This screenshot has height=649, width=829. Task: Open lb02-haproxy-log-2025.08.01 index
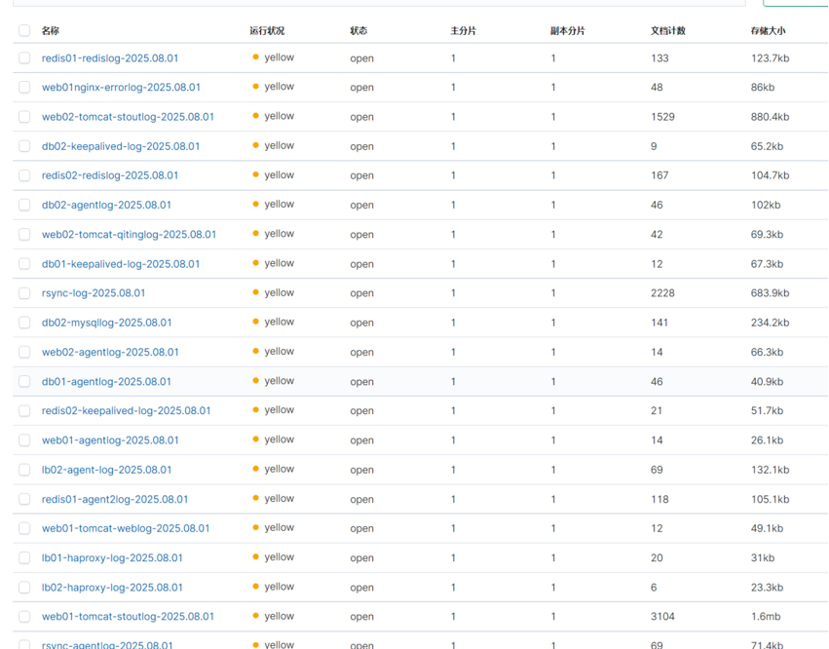point(112,588)
